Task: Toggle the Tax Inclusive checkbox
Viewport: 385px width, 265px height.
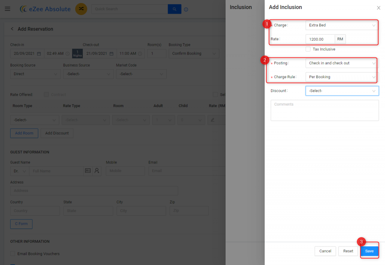Action: pyautogui.click(x=308, y=49)
